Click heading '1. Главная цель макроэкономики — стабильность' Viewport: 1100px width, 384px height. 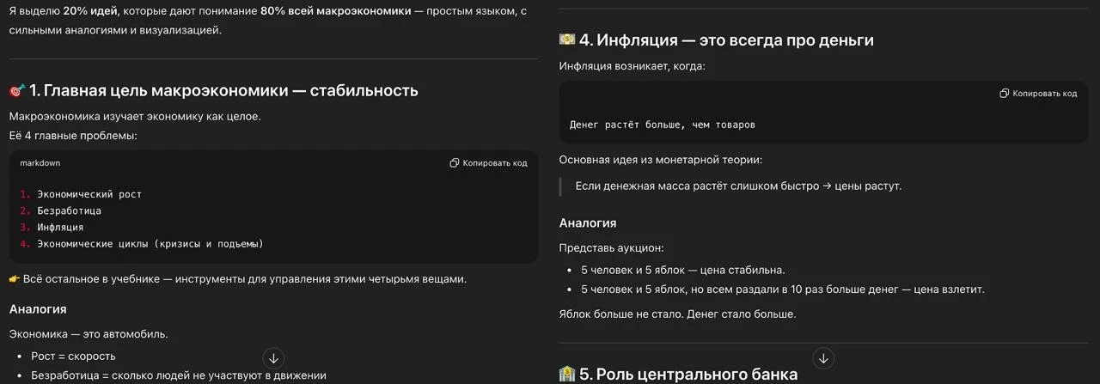223,91
